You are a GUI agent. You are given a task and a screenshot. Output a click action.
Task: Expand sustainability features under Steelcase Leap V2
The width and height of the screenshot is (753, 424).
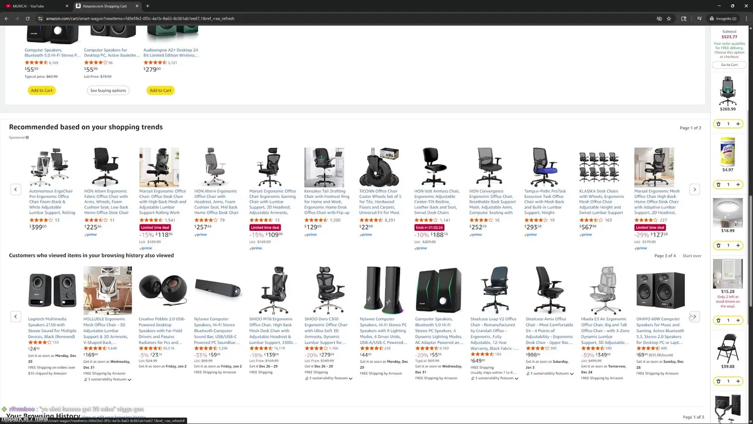[494, 378]
